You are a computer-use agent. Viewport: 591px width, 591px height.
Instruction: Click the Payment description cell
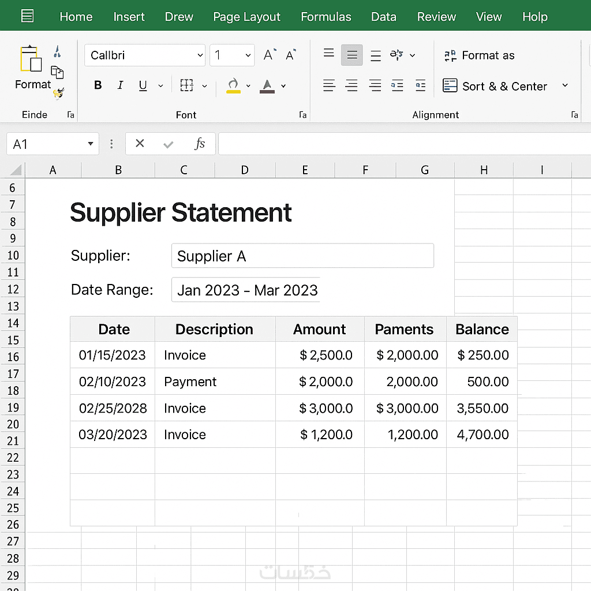[215, 381]
